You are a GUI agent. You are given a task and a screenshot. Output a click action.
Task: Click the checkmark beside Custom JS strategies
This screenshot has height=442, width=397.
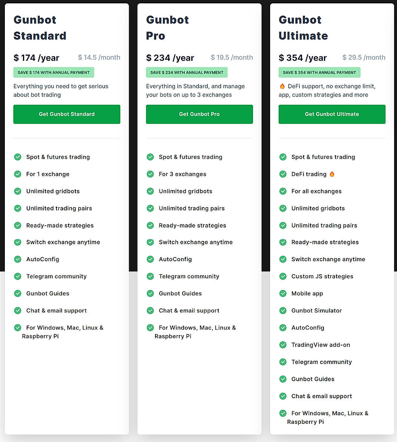pos(283,276)
